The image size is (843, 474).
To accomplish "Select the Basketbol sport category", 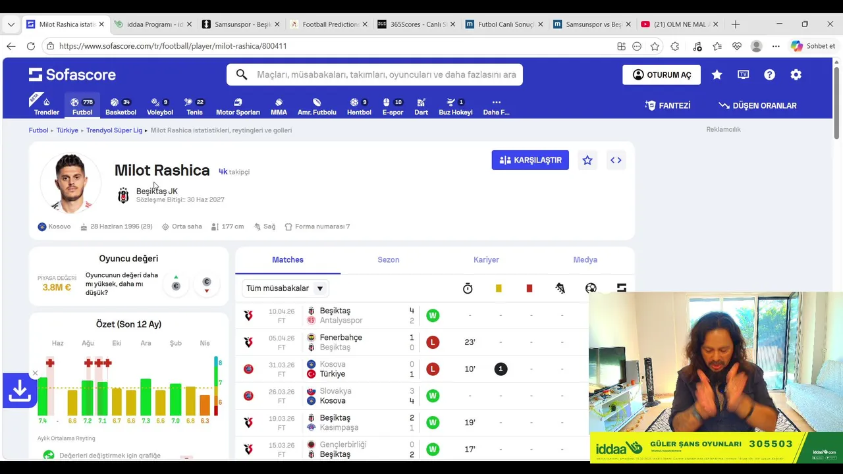I will [121, 107].
